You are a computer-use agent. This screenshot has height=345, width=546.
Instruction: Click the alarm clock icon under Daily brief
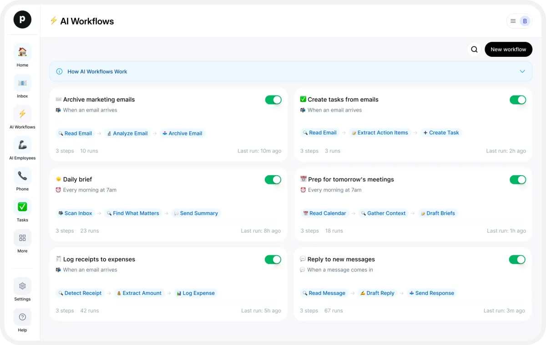(x=58, y=190)
